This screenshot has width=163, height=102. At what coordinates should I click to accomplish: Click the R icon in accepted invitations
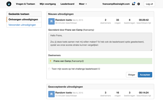51,94
